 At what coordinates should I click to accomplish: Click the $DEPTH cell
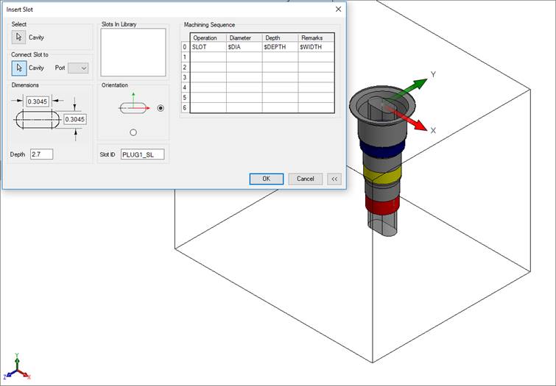pyautogui.click(x=280, y=47)
